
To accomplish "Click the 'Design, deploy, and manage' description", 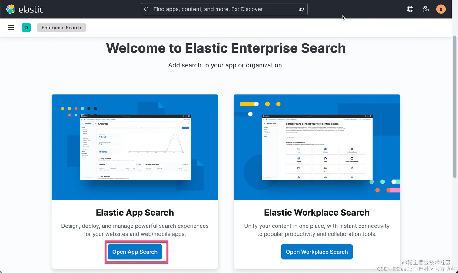I will click(135, 230).
